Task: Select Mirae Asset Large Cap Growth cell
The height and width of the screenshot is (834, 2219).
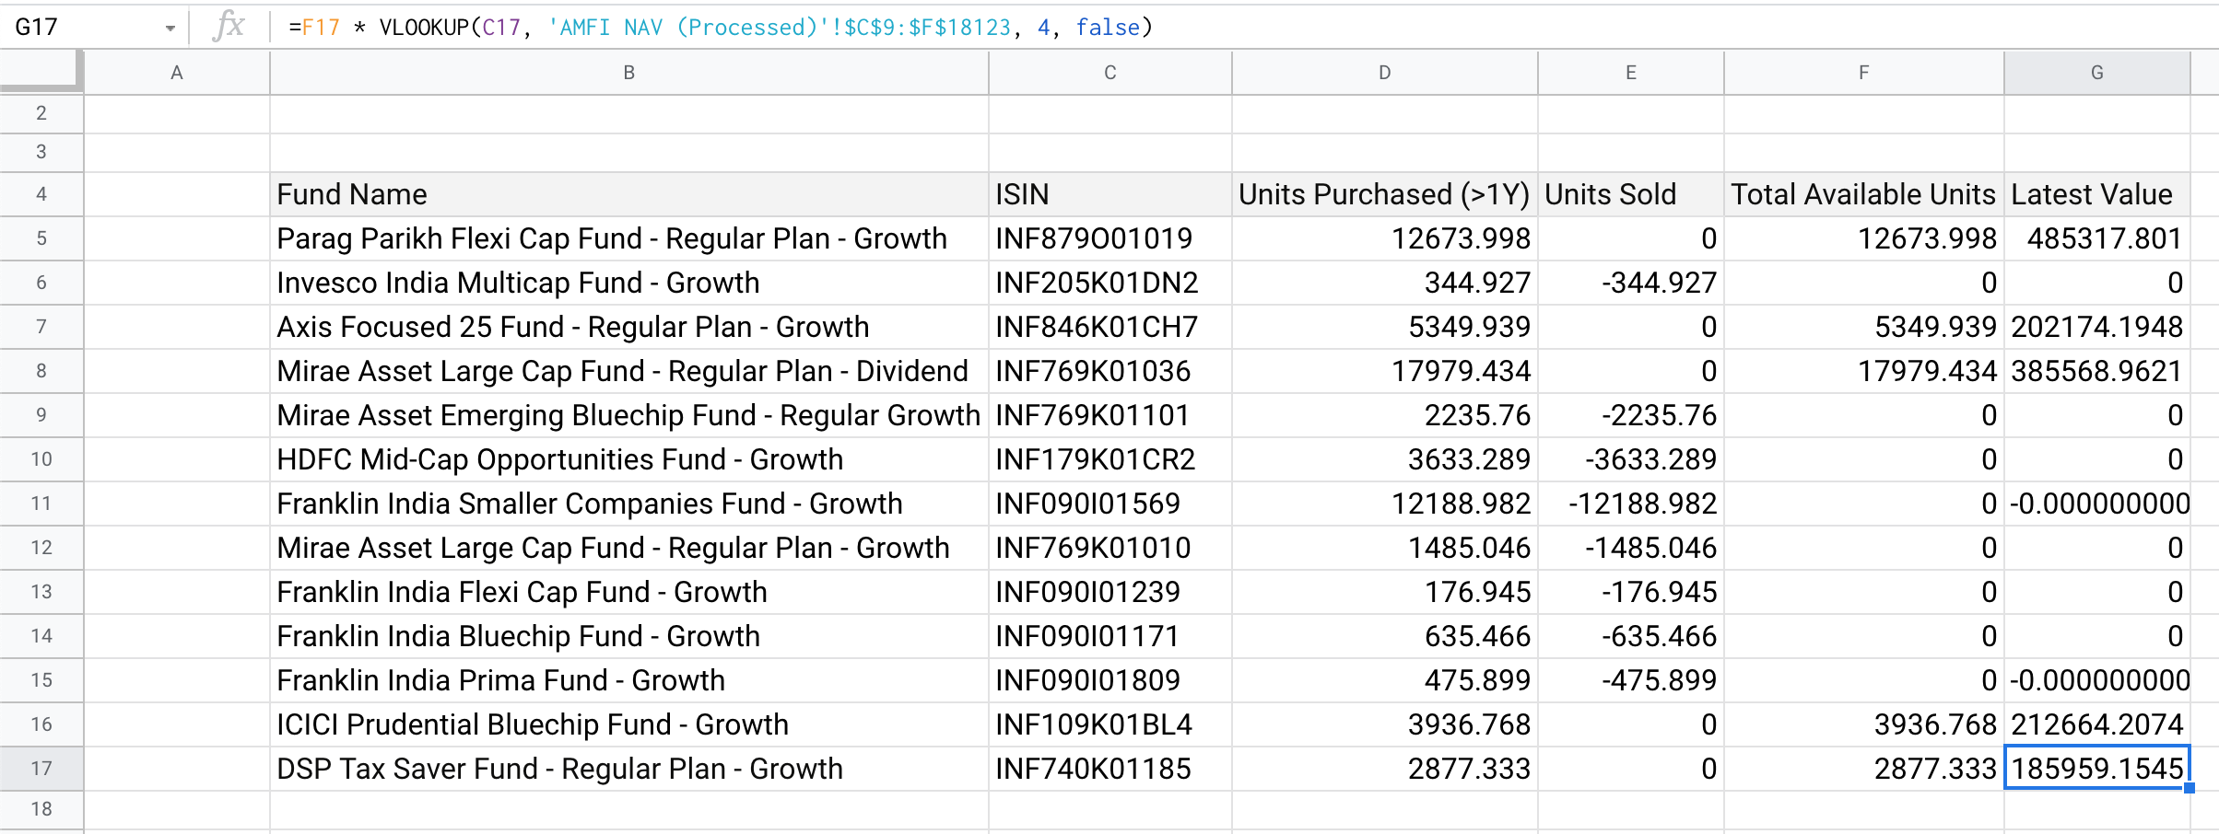Action: pyautogui.click(x=629, y=548)
